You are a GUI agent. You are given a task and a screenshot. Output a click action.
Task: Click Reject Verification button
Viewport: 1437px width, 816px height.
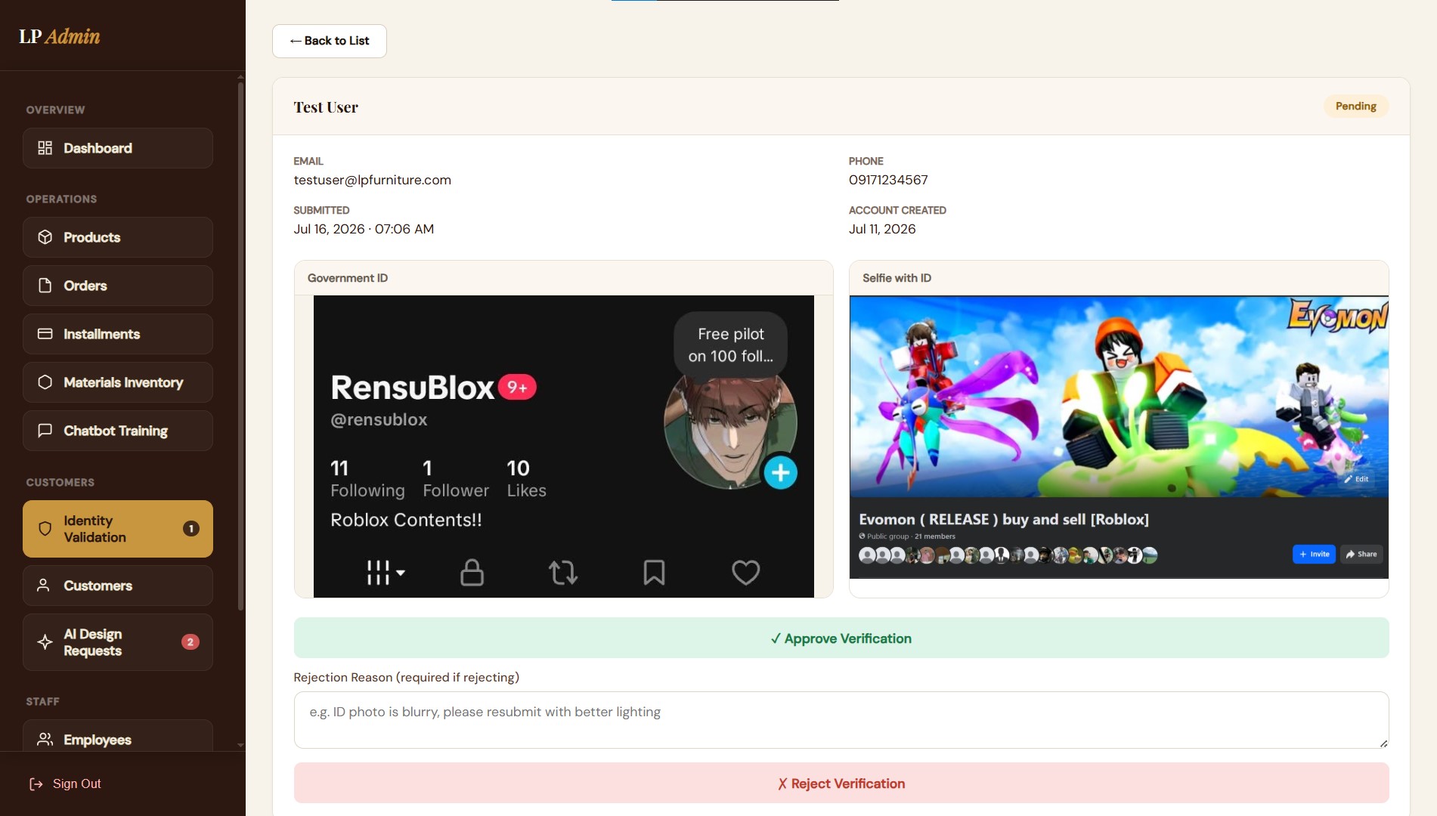click(841, 784)
